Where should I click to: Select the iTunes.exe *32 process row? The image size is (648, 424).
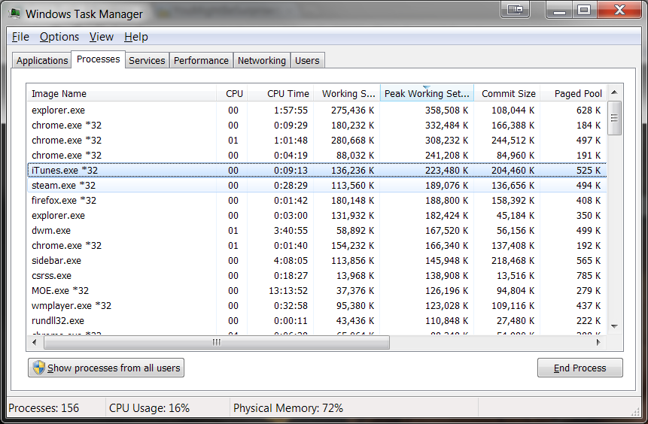(317, 170)
